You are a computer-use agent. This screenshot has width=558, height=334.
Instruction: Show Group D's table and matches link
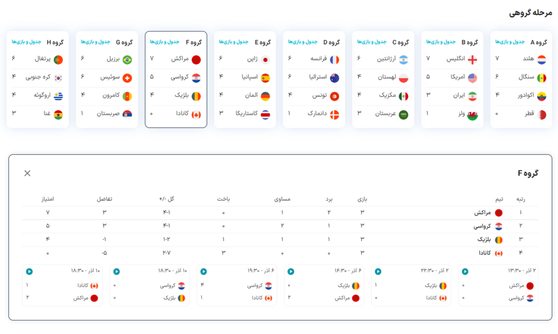(x=303, y=42)
